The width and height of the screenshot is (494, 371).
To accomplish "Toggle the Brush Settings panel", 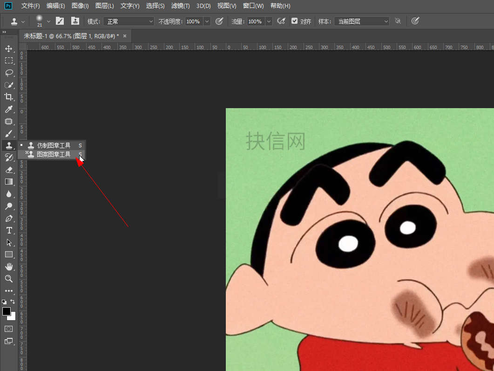I will click(60, 21).
